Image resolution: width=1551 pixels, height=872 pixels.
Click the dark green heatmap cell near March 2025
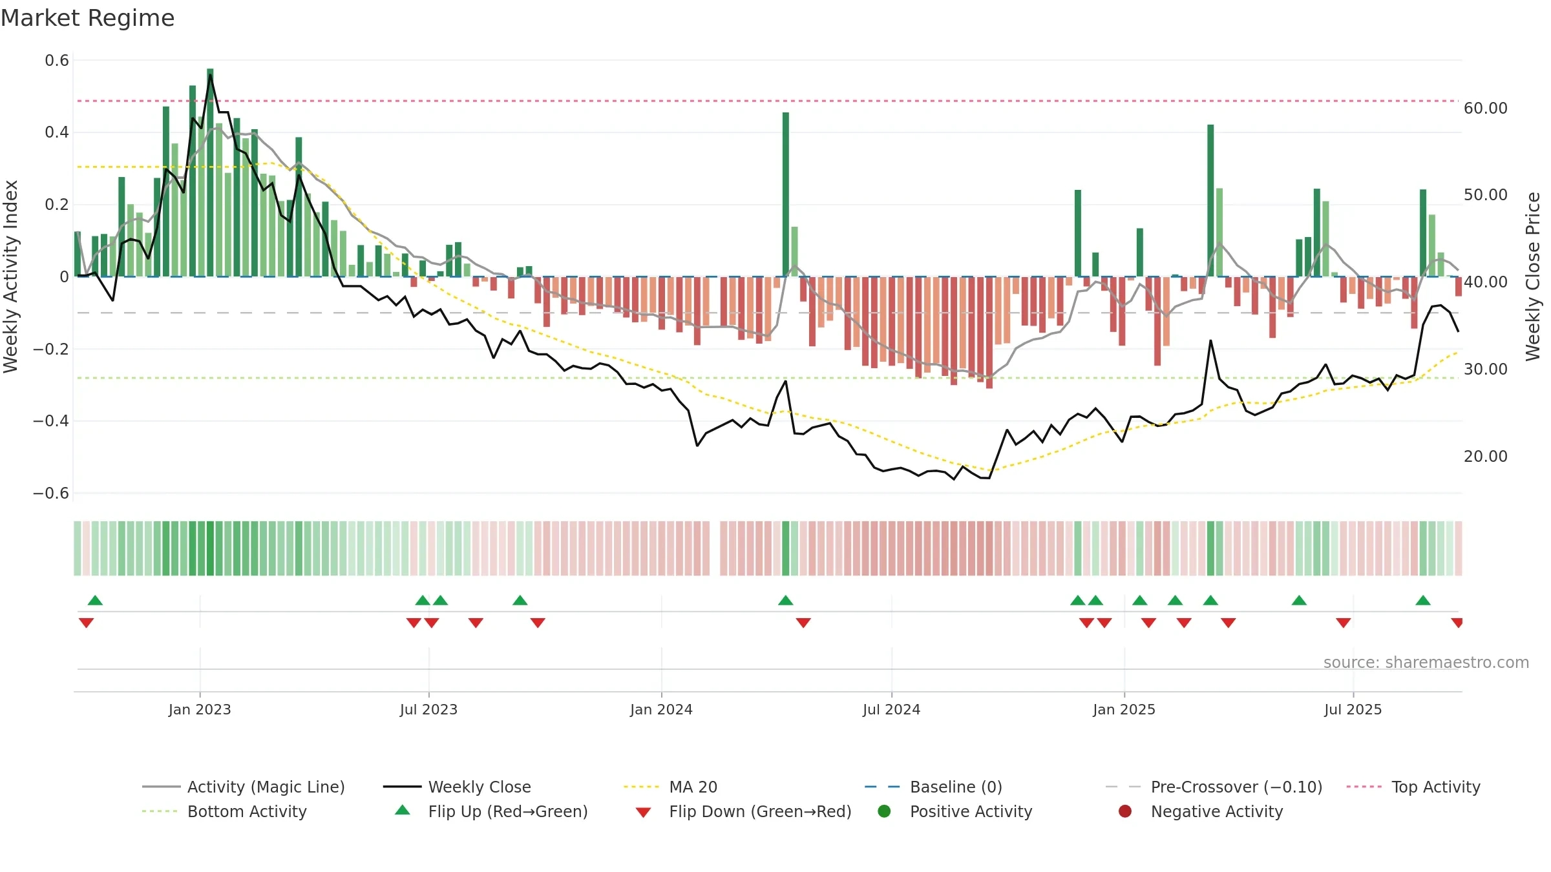[x=1210, y=548]
